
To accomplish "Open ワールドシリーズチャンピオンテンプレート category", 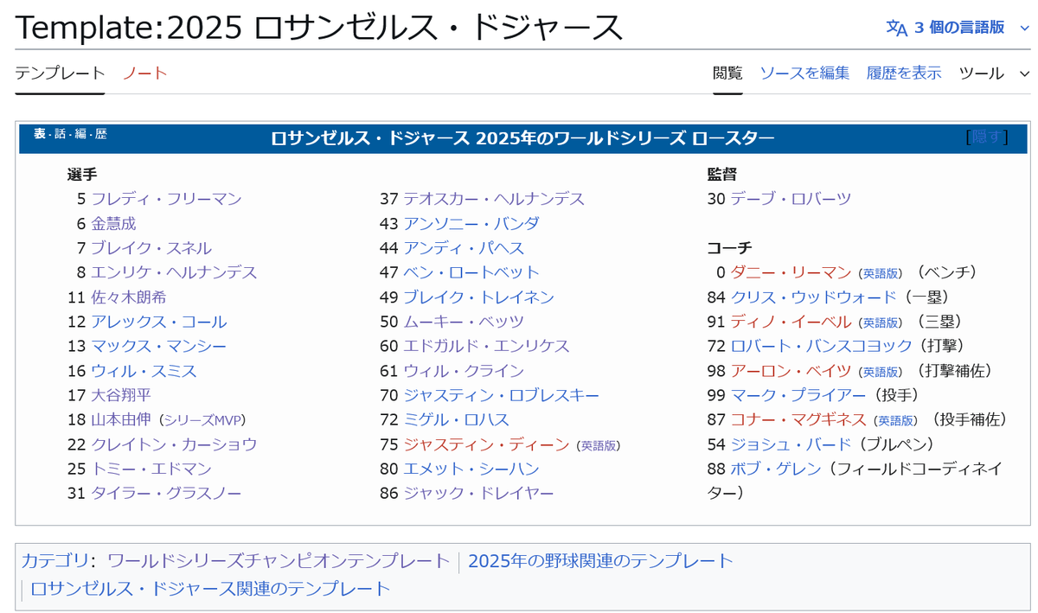I will pyautogui.click(x=279, y=560).
